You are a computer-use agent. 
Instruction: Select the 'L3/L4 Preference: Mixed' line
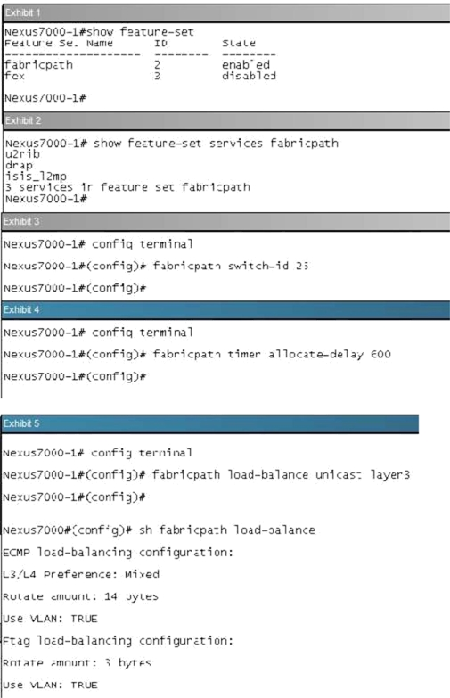(x=81, y=574)
